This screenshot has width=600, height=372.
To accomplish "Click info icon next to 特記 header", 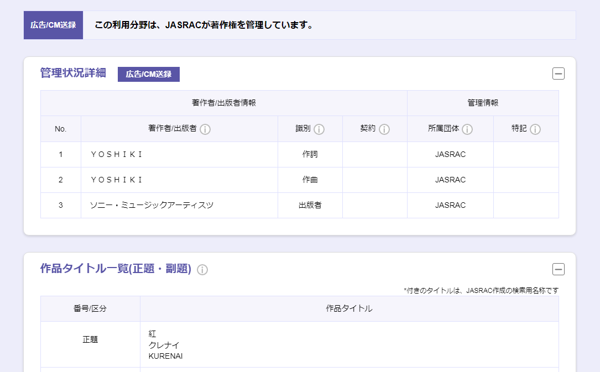I will coord(535,129).
